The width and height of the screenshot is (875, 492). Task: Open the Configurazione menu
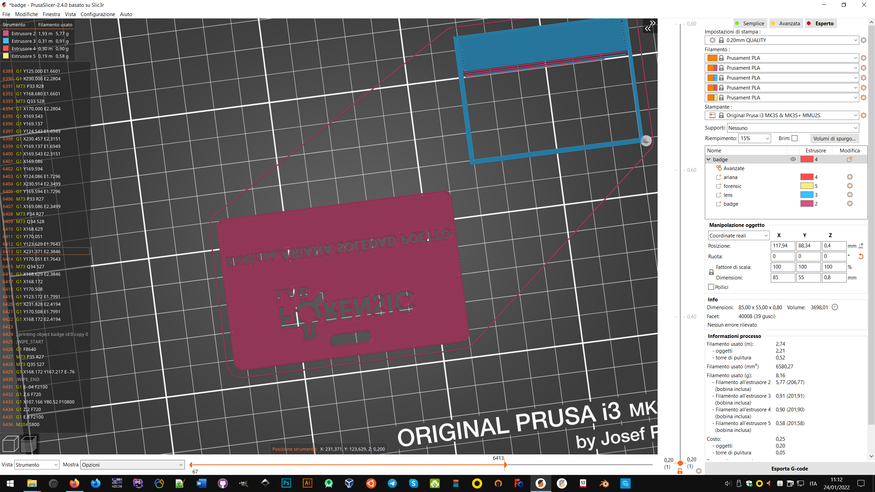(x=98, y=14)
